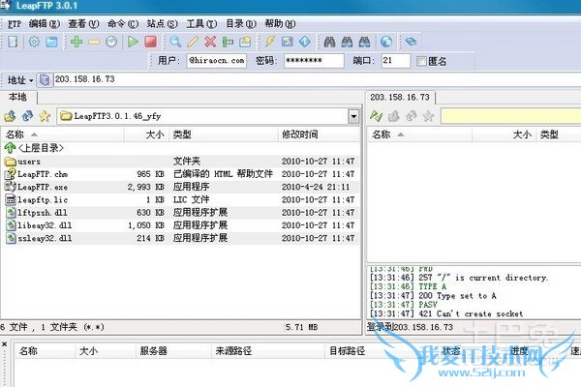The image size is (581, 387).
Task: Open the 工具(T) menu
Action: click(x=201, y=24)
